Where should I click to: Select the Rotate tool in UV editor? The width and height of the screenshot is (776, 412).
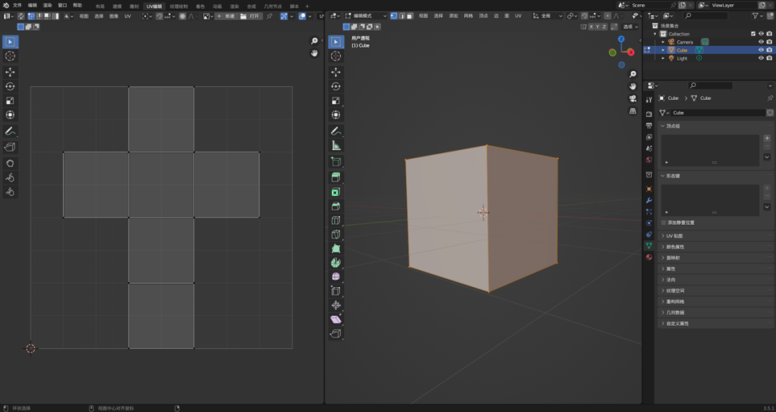(10, 87)
